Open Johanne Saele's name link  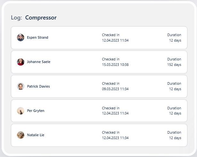pyautogui.click(x=38, y=62)
